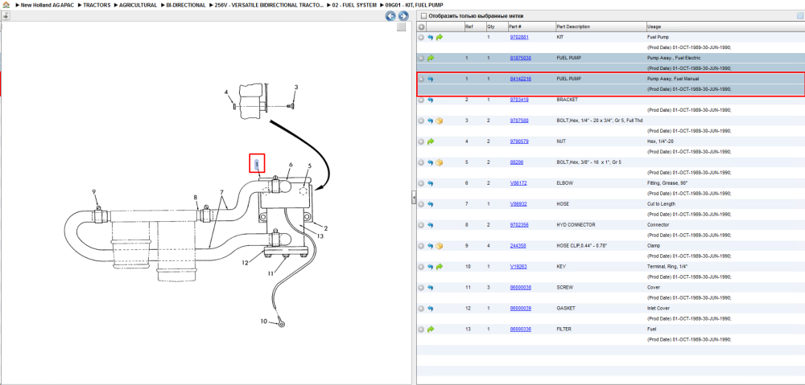This screenshot has height=385, width=805.
Task: Open the TRACTORS breadcrumb
Action: pos(97,5)
